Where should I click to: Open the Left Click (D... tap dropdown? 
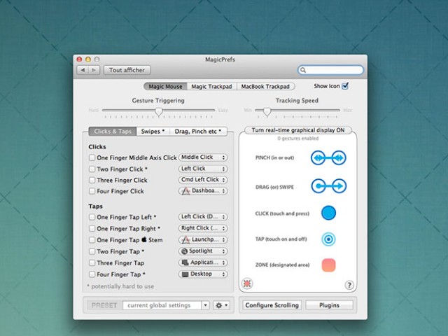pyautogui.click(x=203, y=216)
